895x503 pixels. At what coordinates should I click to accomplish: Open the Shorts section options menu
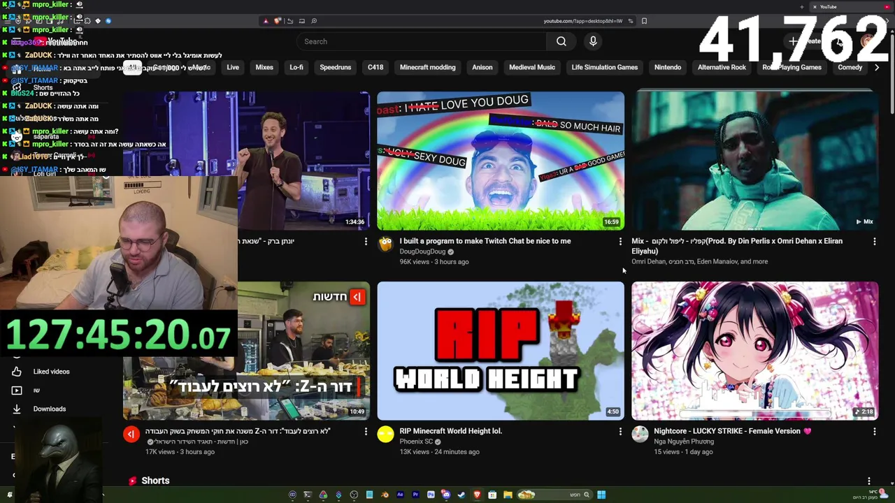tap(868, 481)
